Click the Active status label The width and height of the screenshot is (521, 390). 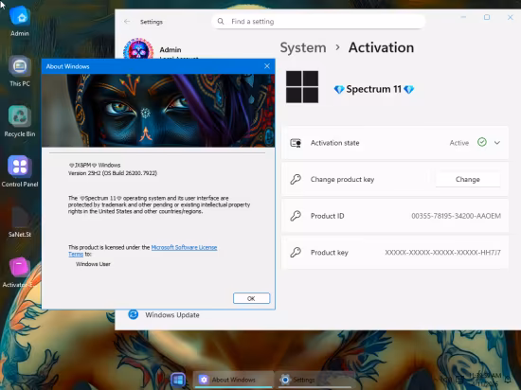459,143
